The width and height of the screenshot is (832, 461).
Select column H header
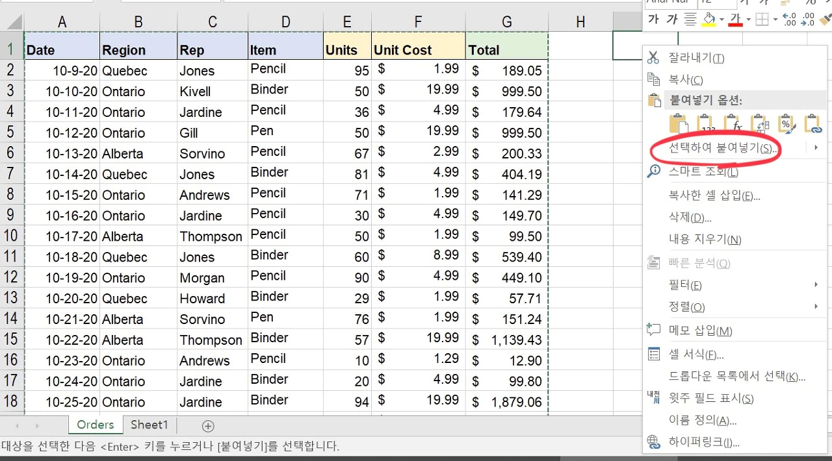[x=580, y=22]
